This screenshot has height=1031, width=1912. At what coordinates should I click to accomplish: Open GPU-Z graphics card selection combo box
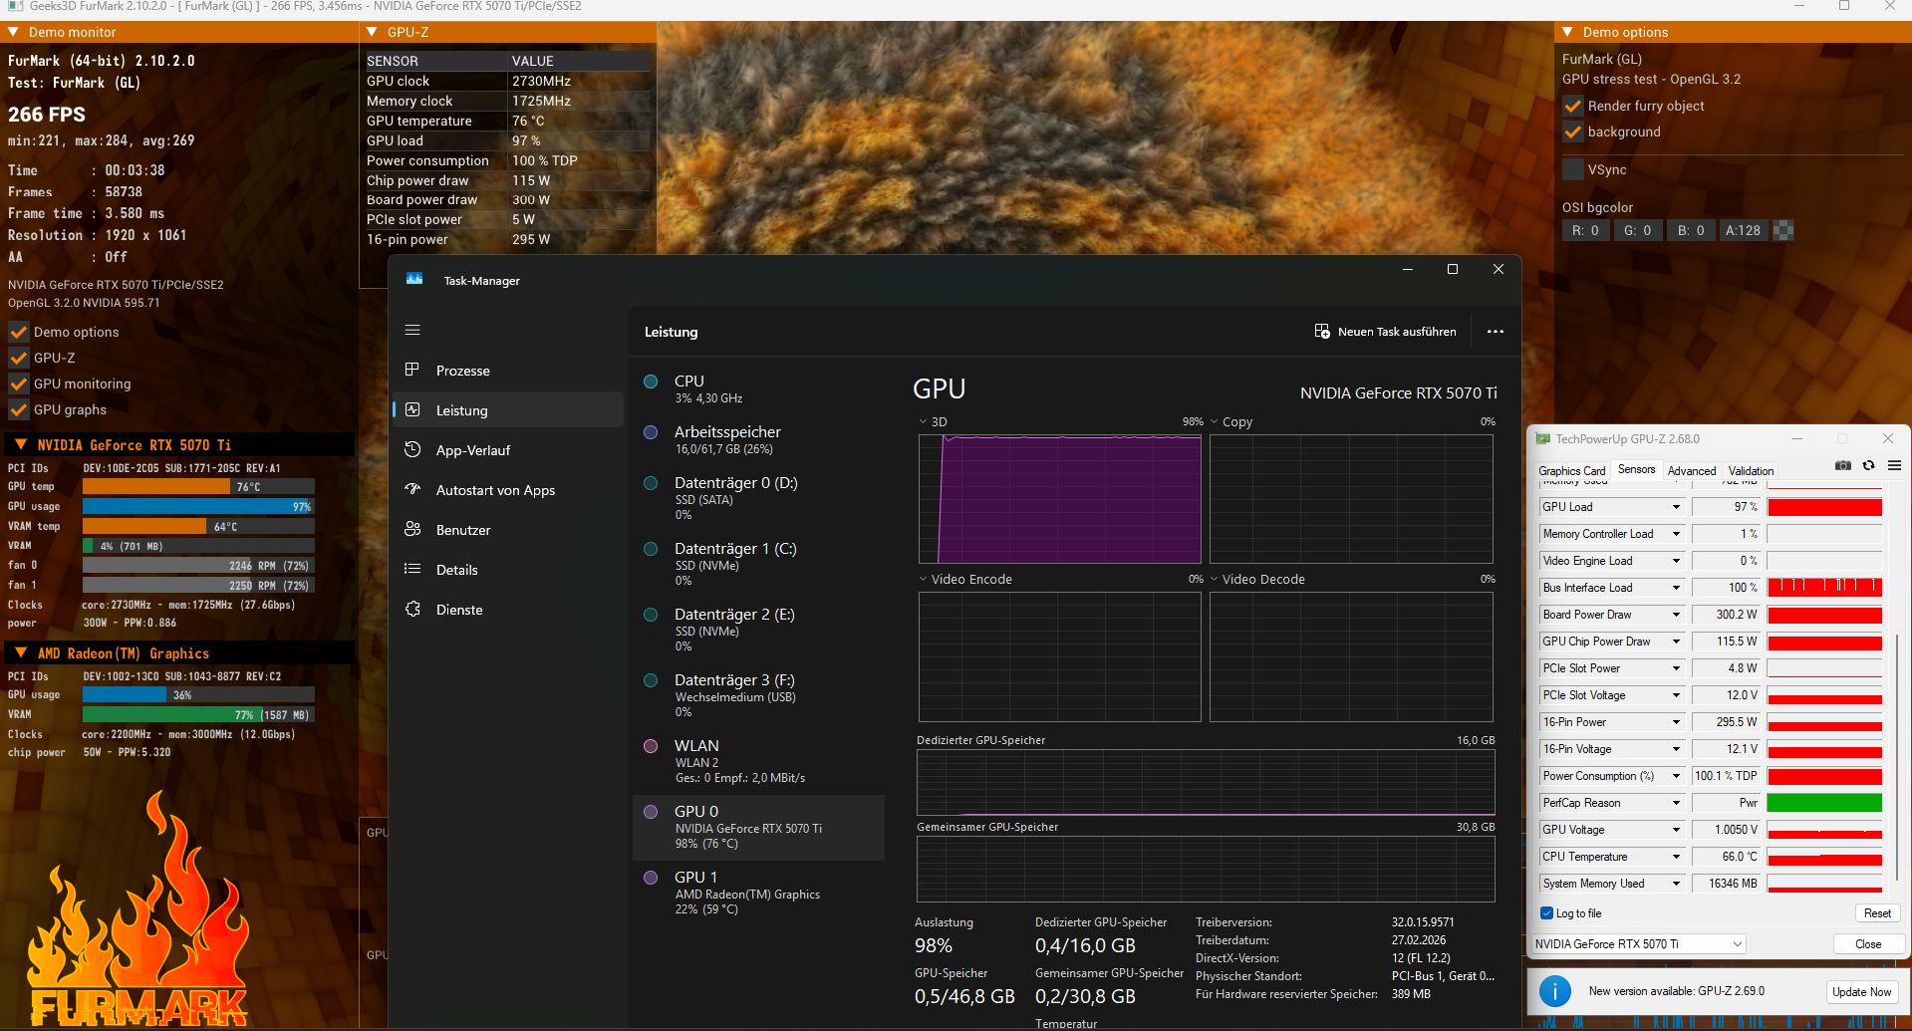coord(1639,944)
